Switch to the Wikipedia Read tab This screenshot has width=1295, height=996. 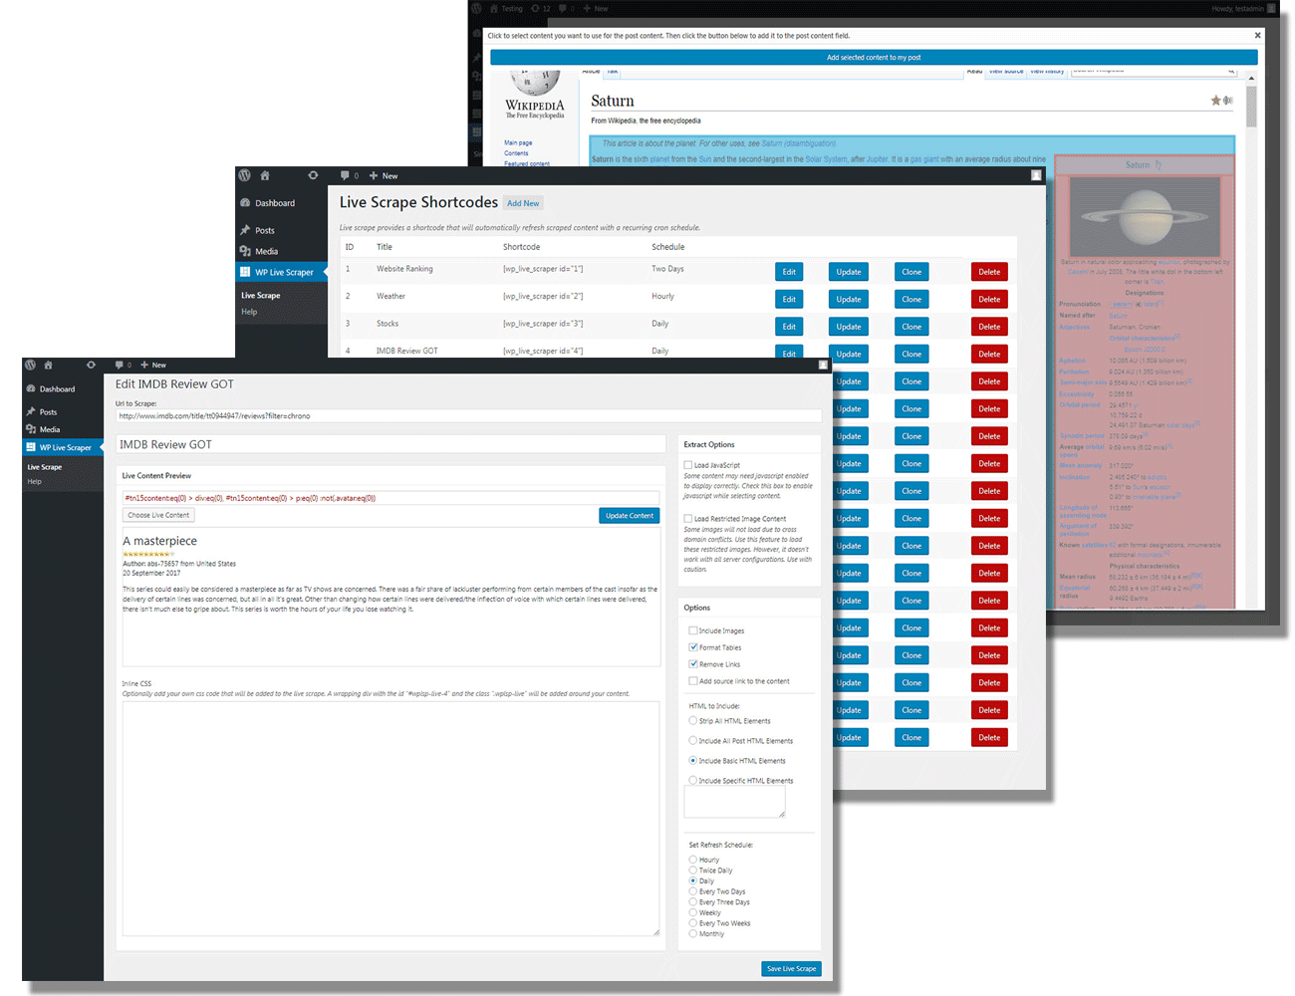point(974,72)
